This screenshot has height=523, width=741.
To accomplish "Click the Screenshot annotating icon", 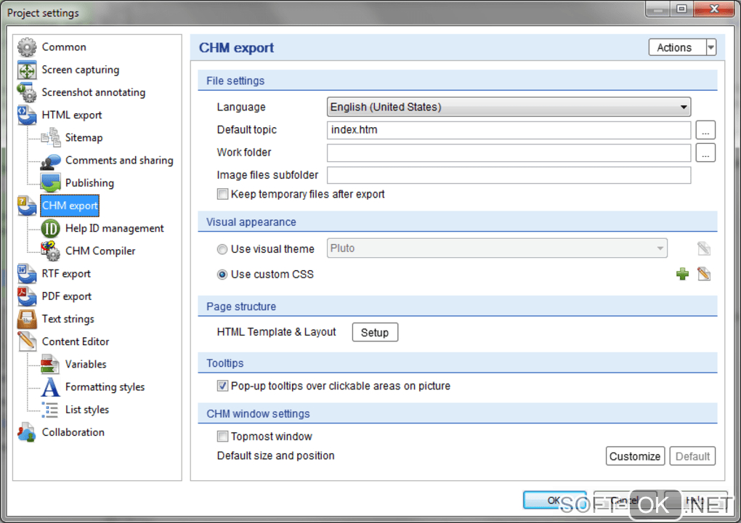I will pos(27,93).
